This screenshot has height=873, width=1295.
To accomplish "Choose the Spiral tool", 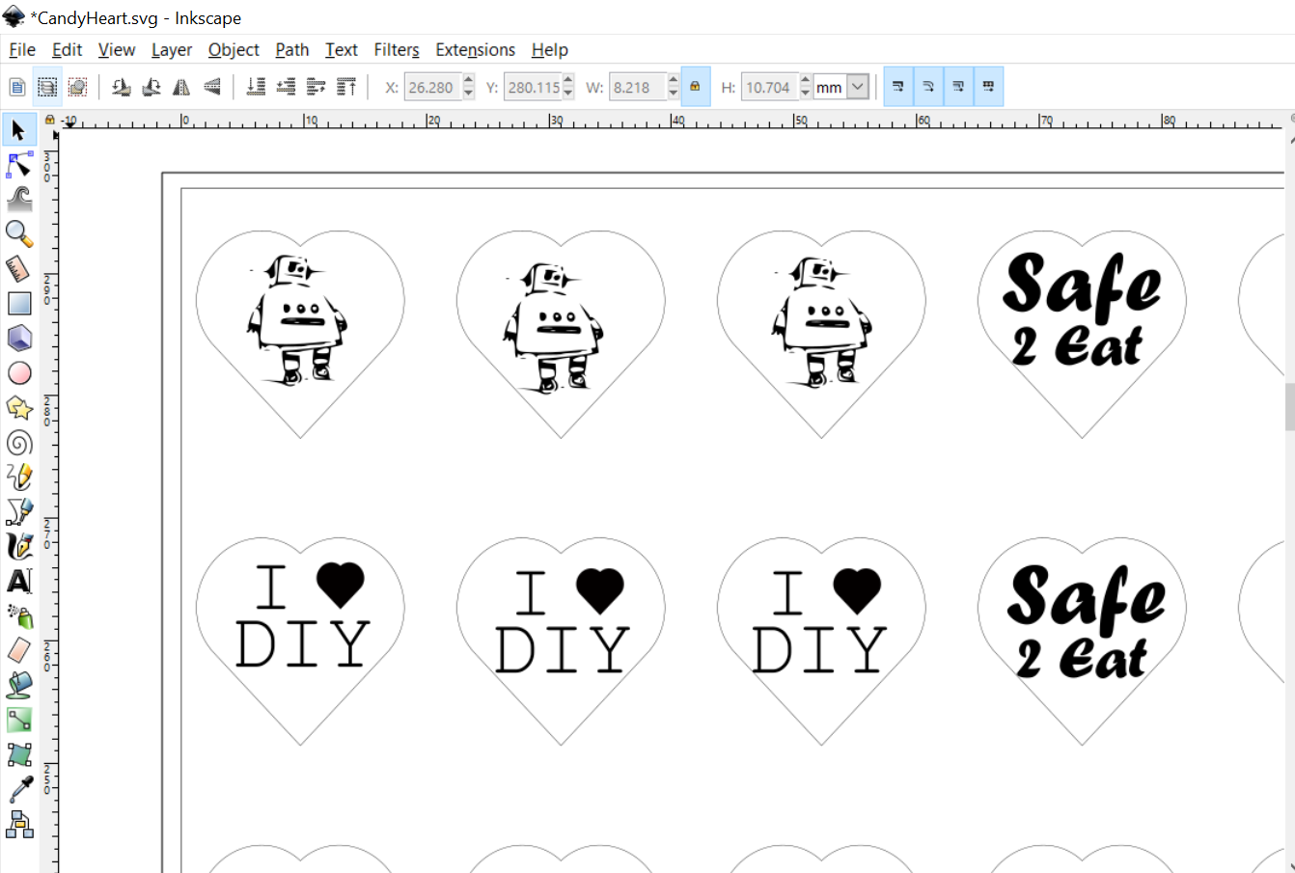I will click(19, 443).
